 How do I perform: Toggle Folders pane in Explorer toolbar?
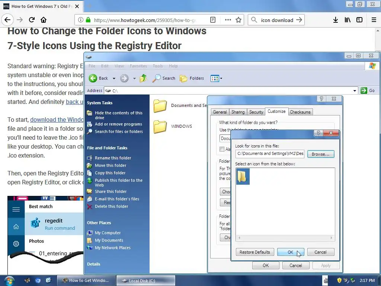pyautogui.click(x=192, y=78)
